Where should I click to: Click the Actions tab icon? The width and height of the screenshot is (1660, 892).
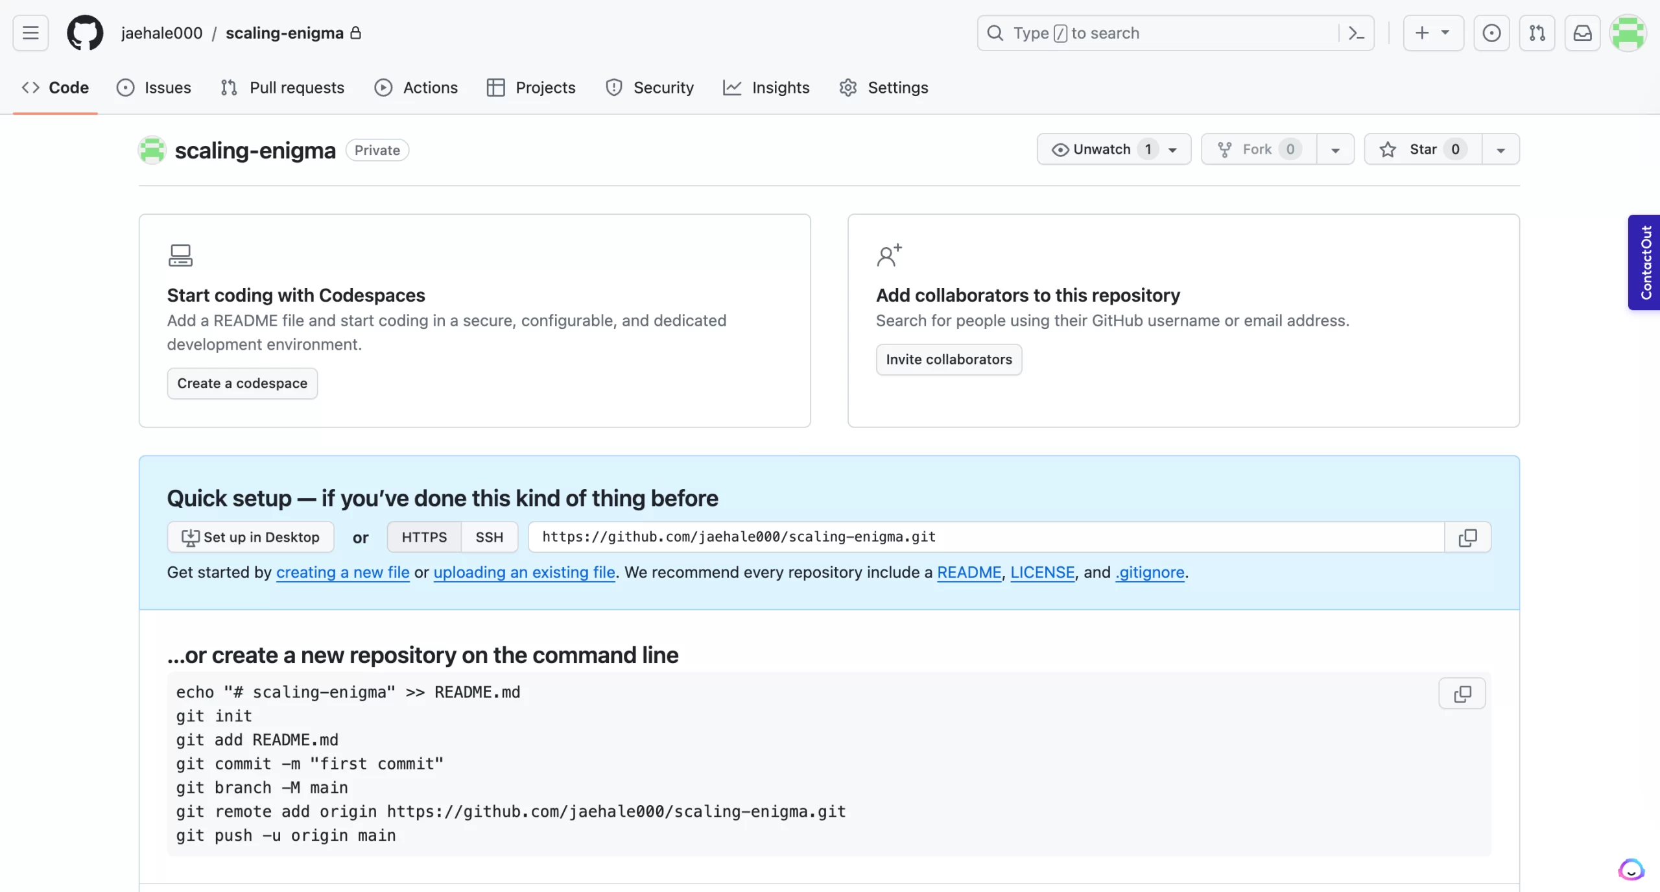[383, 88]
